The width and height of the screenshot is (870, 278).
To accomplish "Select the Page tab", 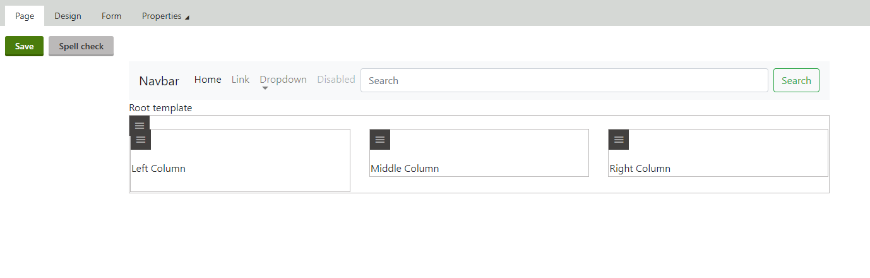I will coord(25,16).
